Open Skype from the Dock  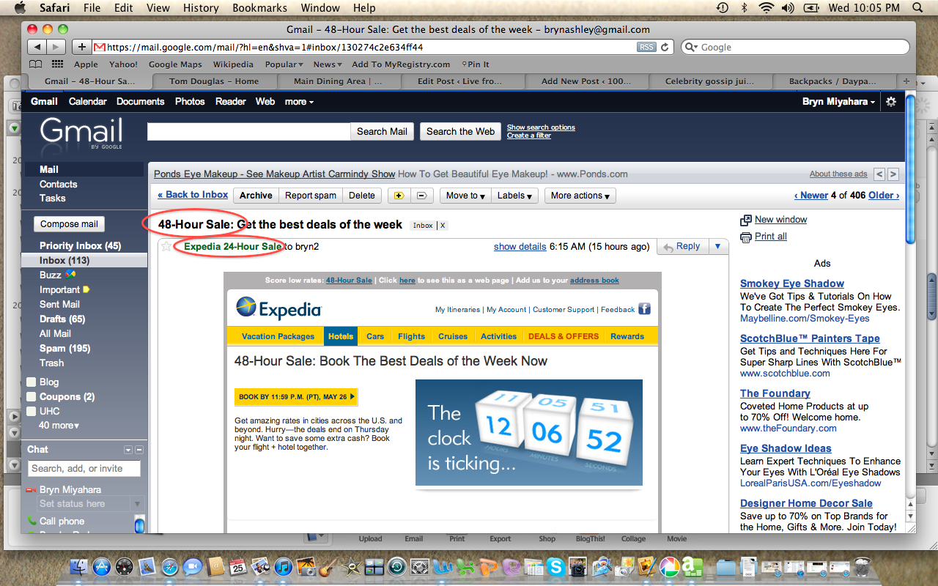click(x=555, y=566)
